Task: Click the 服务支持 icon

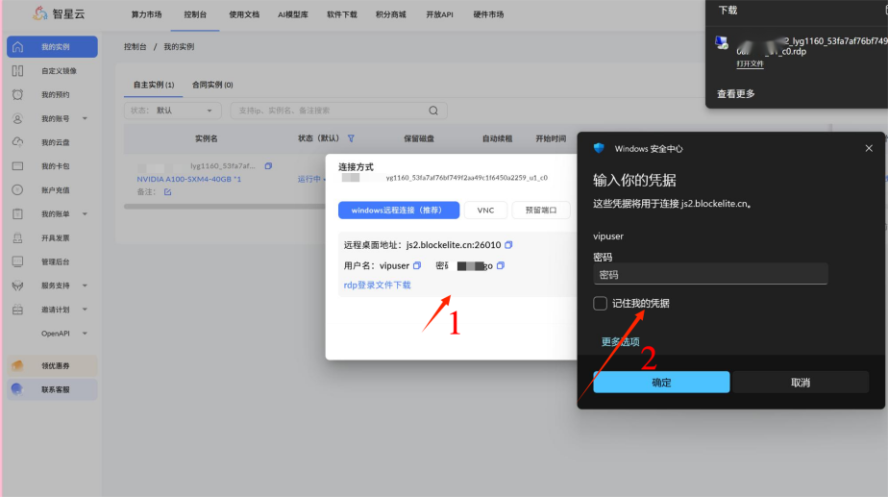Action: pyautogui.click(x=17, y=286)
